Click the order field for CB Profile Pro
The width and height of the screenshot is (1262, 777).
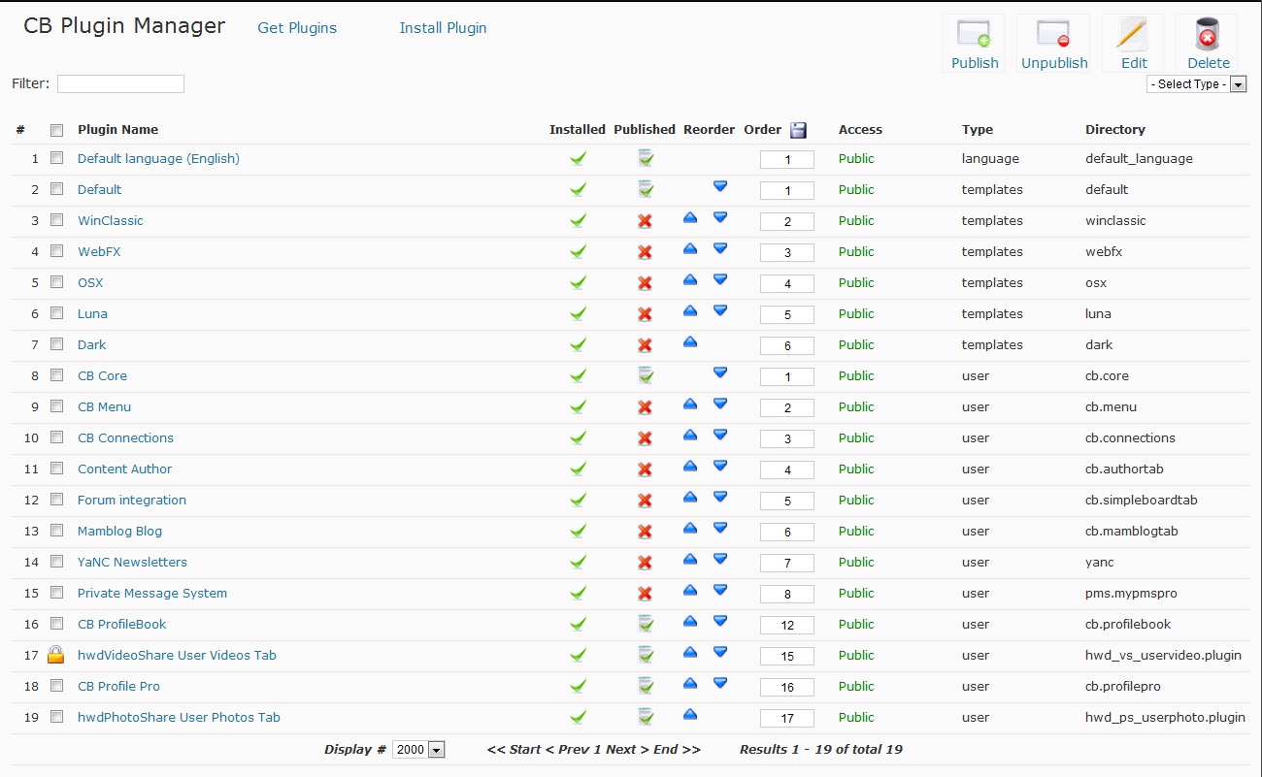(787, 688)
